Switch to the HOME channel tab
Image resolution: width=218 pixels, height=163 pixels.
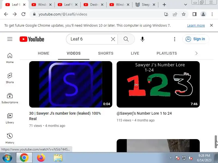coord(44,53)
